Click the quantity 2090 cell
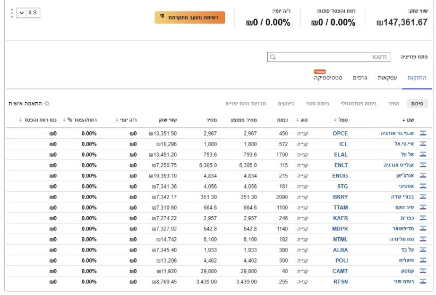This screenshot has height=295, width=436. pos(282,197)
